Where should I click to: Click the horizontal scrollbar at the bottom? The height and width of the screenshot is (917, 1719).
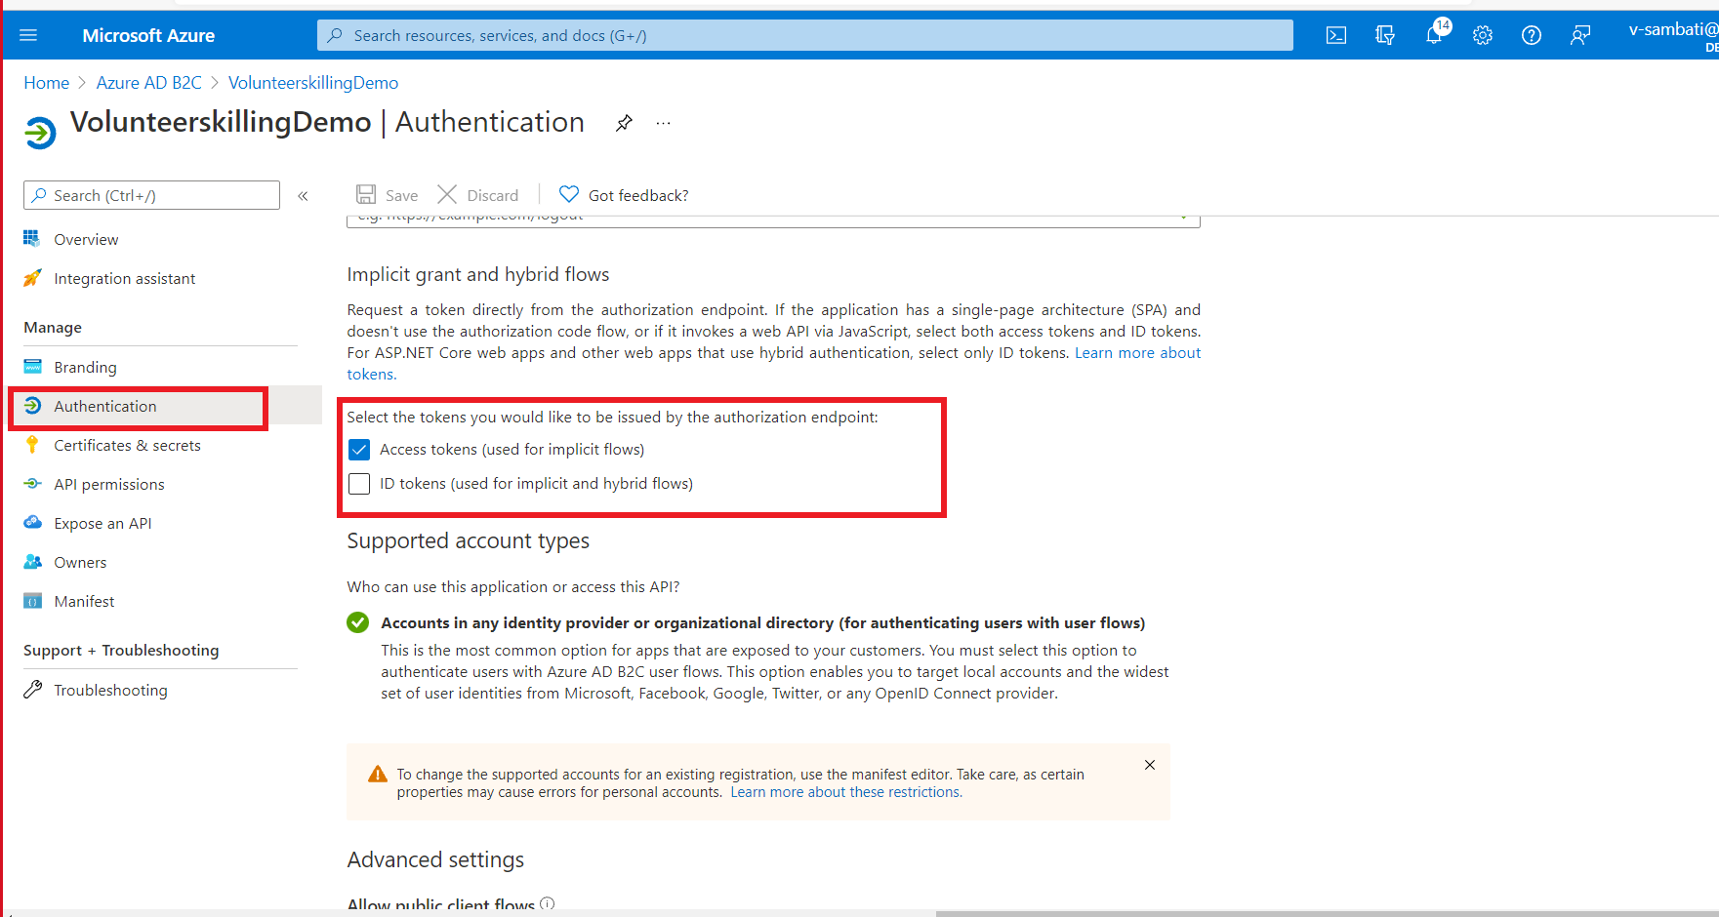(1328, 913)
